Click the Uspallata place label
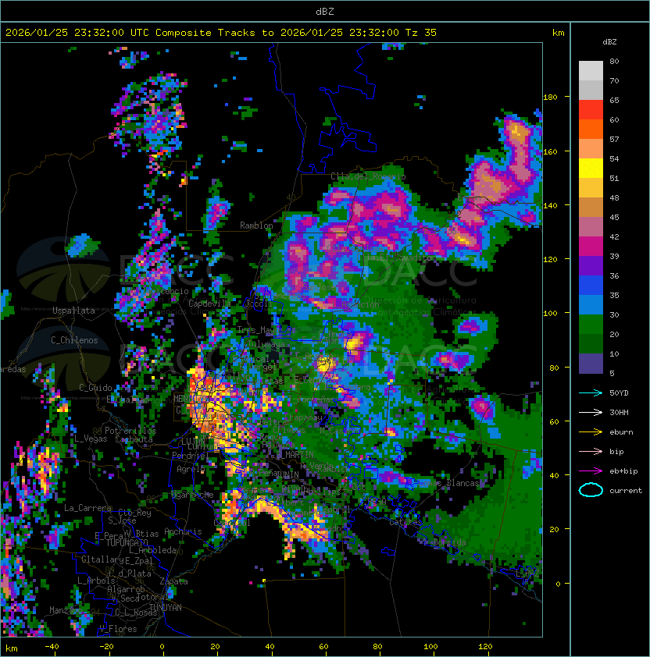 click(x=73, y=311)
